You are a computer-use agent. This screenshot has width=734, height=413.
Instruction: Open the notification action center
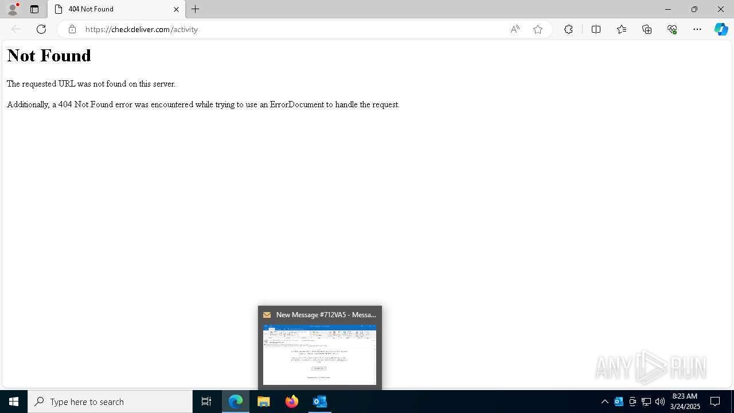coord(716,402)
